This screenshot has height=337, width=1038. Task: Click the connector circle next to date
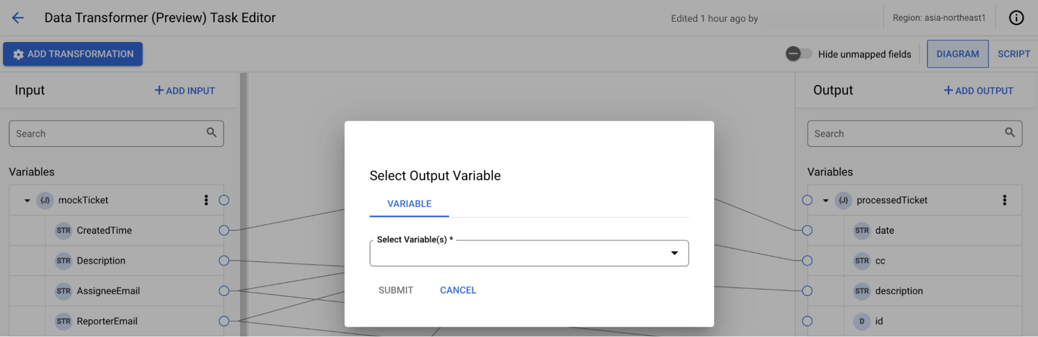(807, 231)
